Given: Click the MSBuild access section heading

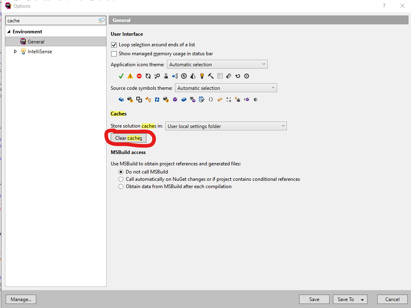Looking at the screenshot, I should (x=128, y=152).
